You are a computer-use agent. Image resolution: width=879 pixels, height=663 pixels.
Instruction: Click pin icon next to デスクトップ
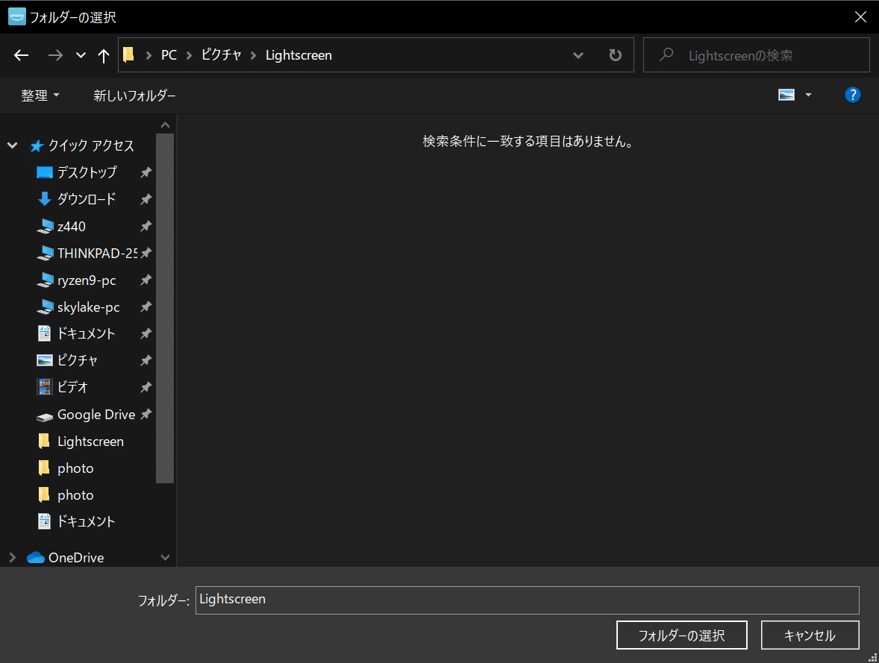(146, 172)
